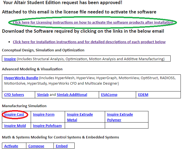Click the Activate link
The image size is (183, 150).
(11, 146)
